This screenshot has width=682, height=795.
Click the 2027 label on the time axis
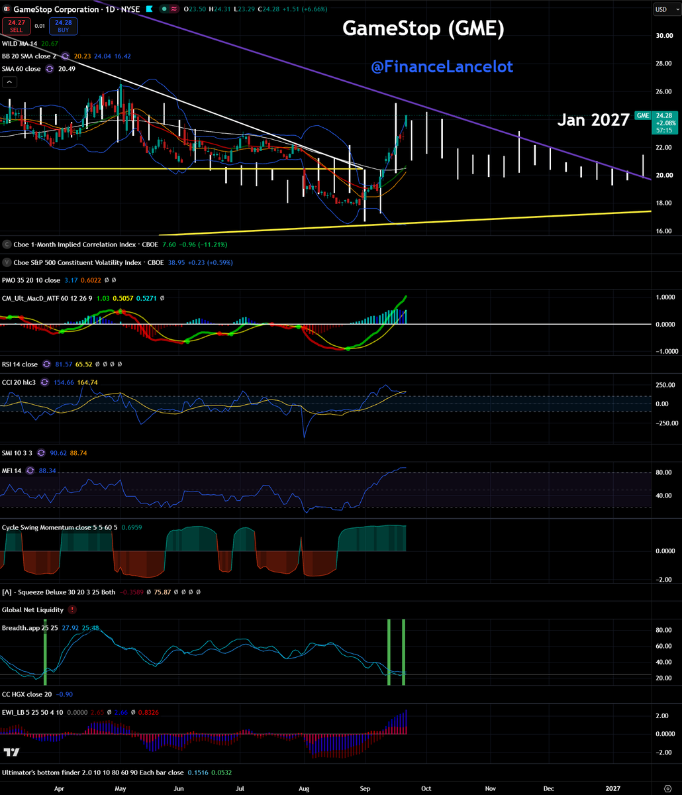(x=612, y=788)
